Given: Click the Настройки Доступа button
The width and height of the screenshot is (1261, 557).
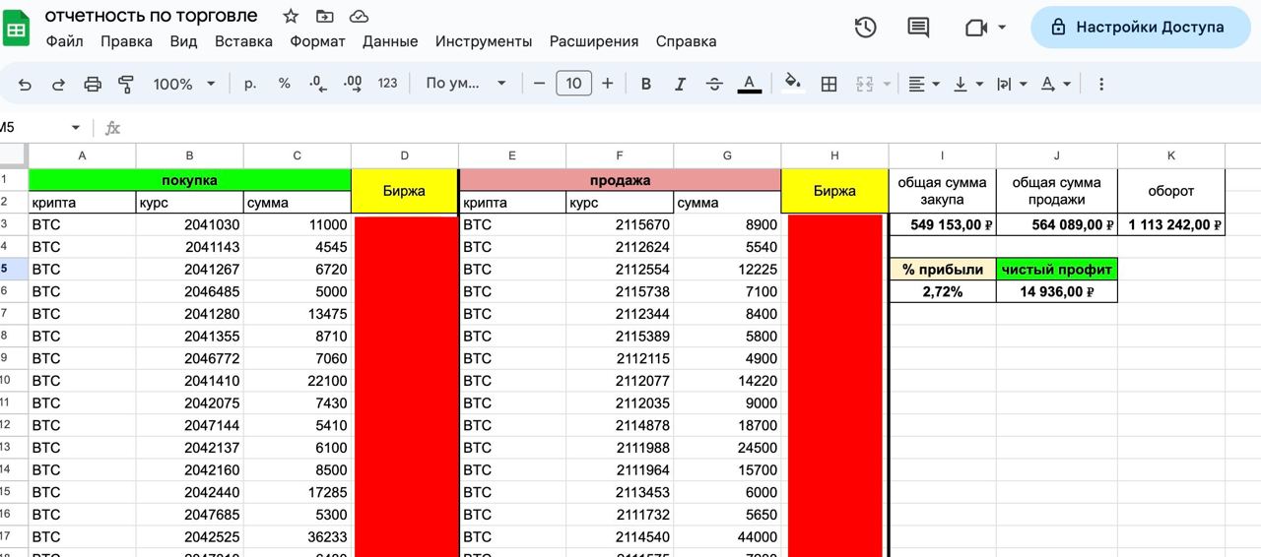Looking at the screenshot, I should [1141, 28].
